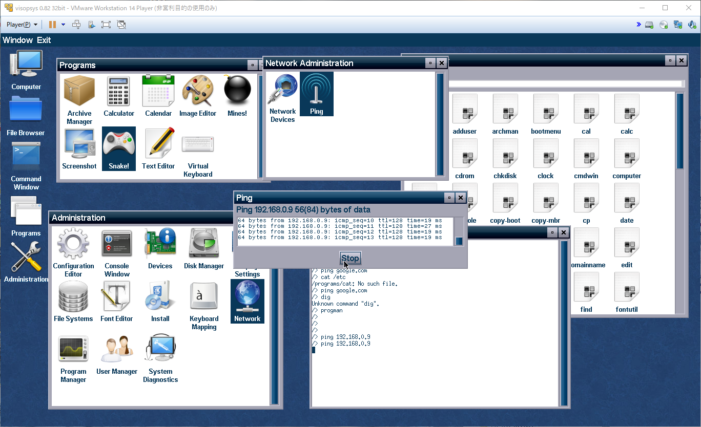Open the Computer desktop icon
The height and width of the screenshot is (427, 701).
[26, 70]
